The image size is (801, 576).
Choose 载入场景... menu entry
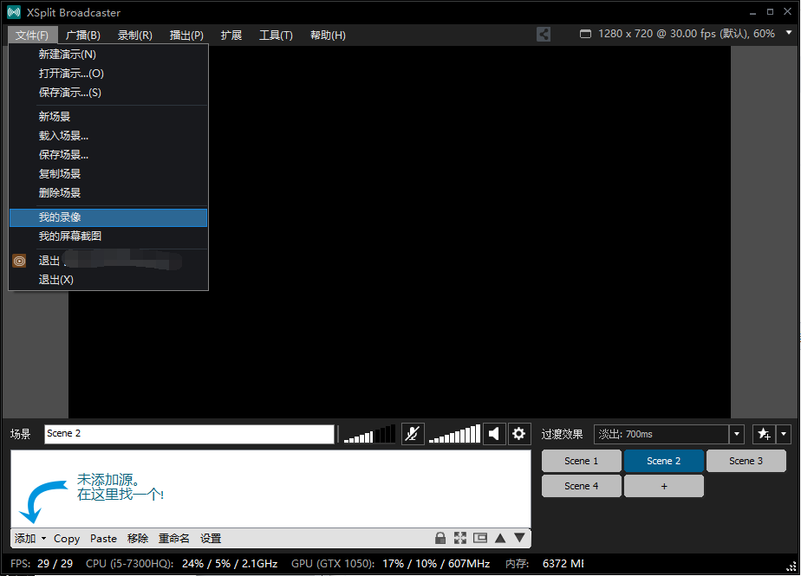108,136
